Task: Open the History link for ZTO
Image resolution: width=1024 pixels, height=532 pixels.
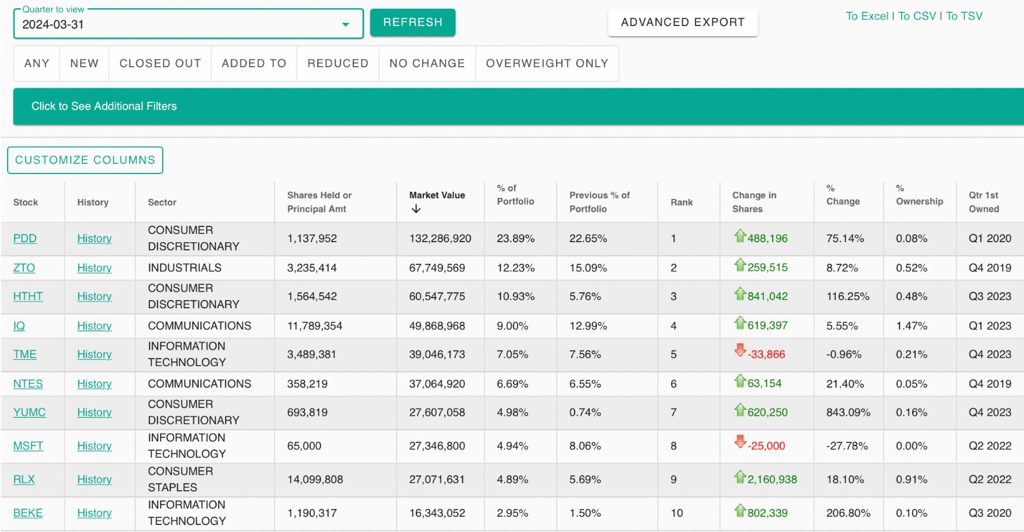Action: point(94,268)
